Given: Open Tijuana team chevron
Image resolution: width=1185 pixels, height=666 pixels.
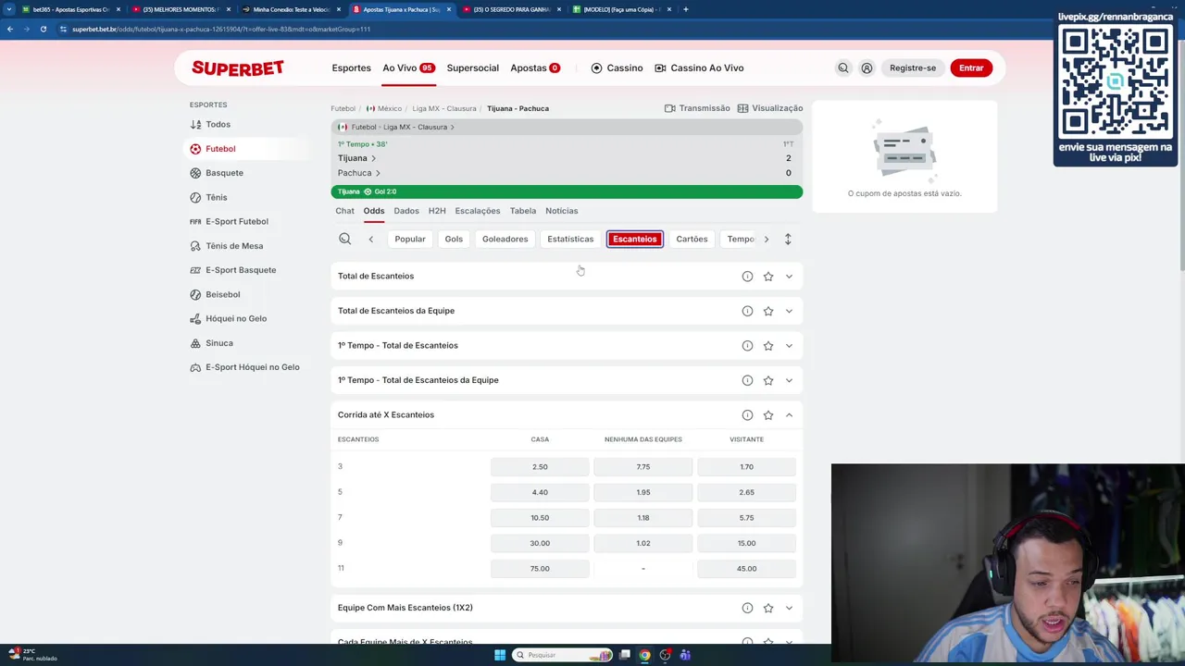Looking at the screenshot, I should point(373,158).
